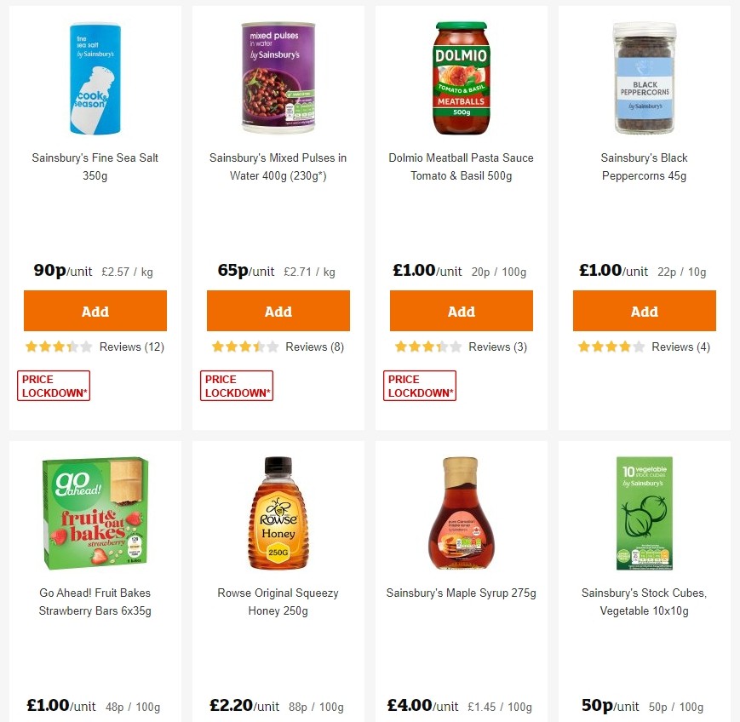The height and width of the screenshot is (722, 740).
Task: Click the Mixed Pulses can image
Action: [278, 77]
